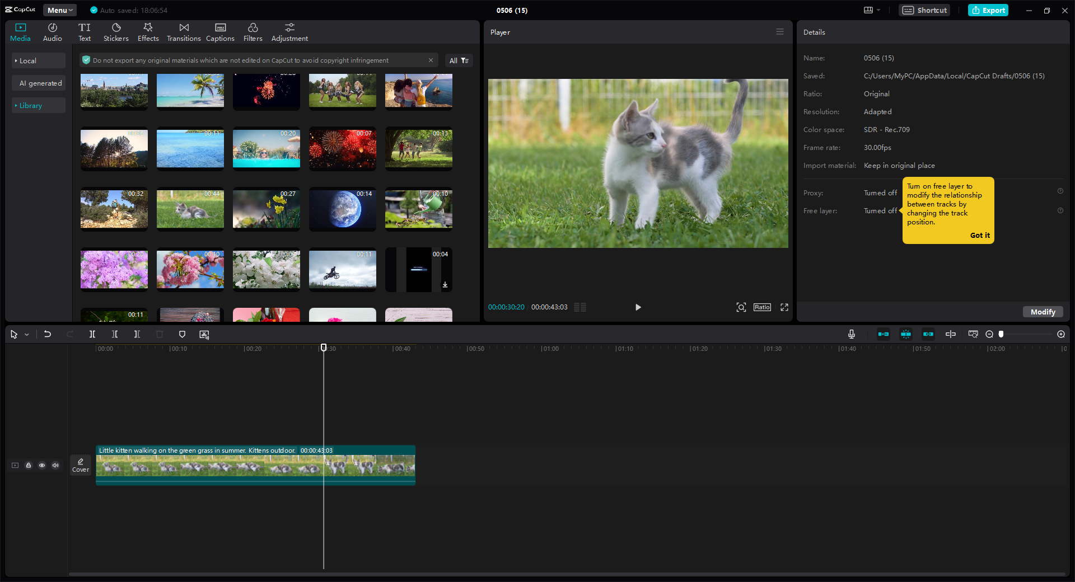1075x582 pixels.
Task: Open the Menu dropdown in the title bar
Action: point(59,10)
